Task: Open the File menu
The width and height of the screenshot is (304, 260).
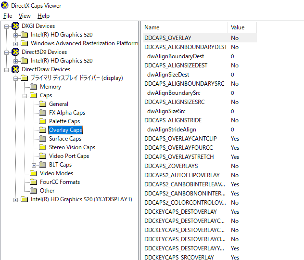Action: [x=7, y=16]
